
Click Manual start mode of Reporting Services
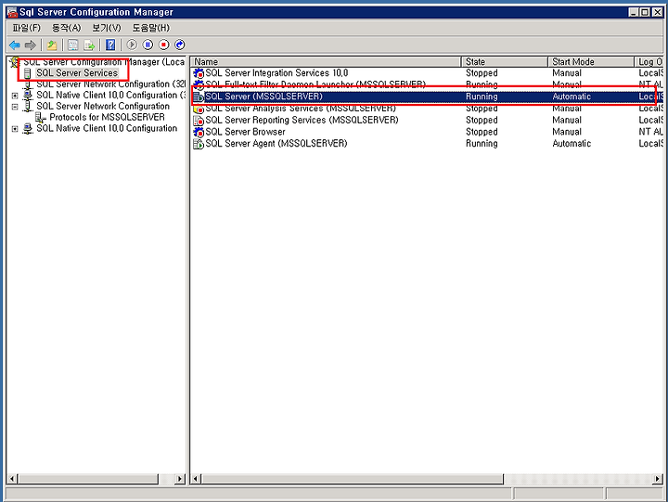pos(567,121)
